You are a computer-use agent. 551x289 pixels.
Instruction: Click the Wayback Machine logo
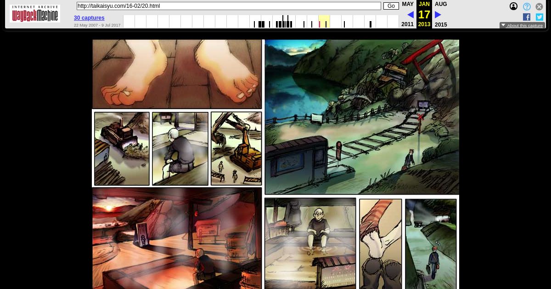[35, 14]
